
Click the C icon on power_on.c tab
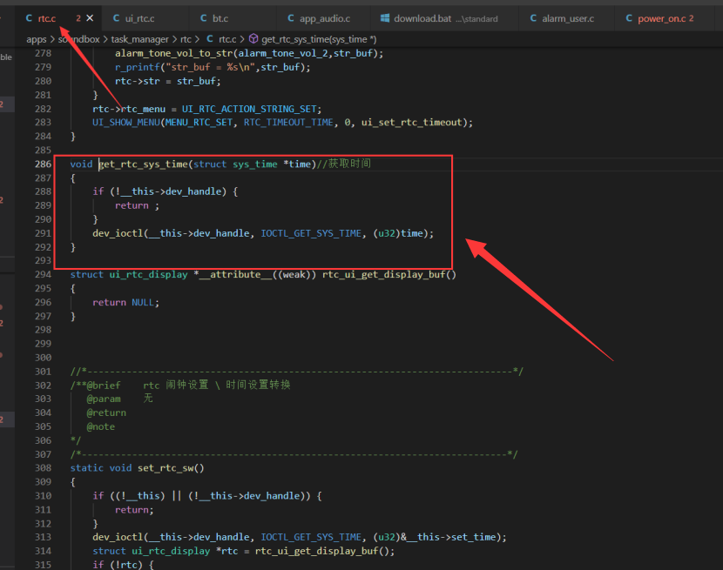click(629, 18)
